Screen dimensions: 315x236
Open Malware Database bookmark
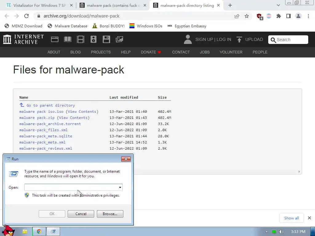pos(67,26)
